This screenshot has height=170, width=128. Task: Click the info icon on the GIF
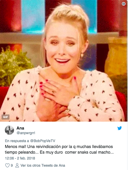124,4
